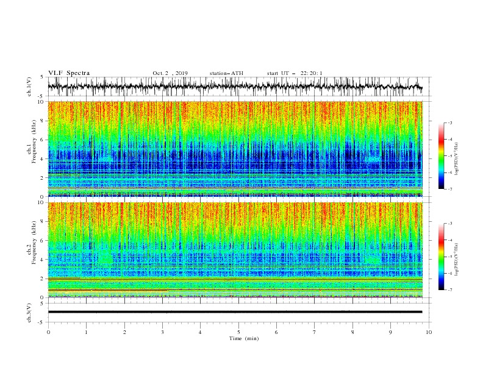The height and width of the screenshot is (373, 483).
Task: Click the "9" tick on the time axis
Action: (390, 332)
